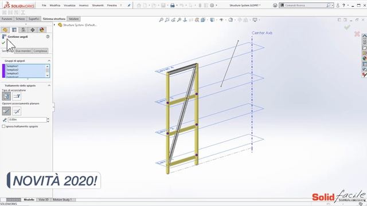Open the PropertyManager tab icon
This screenshot has height=206, width=367.
[x=14, y=30]
